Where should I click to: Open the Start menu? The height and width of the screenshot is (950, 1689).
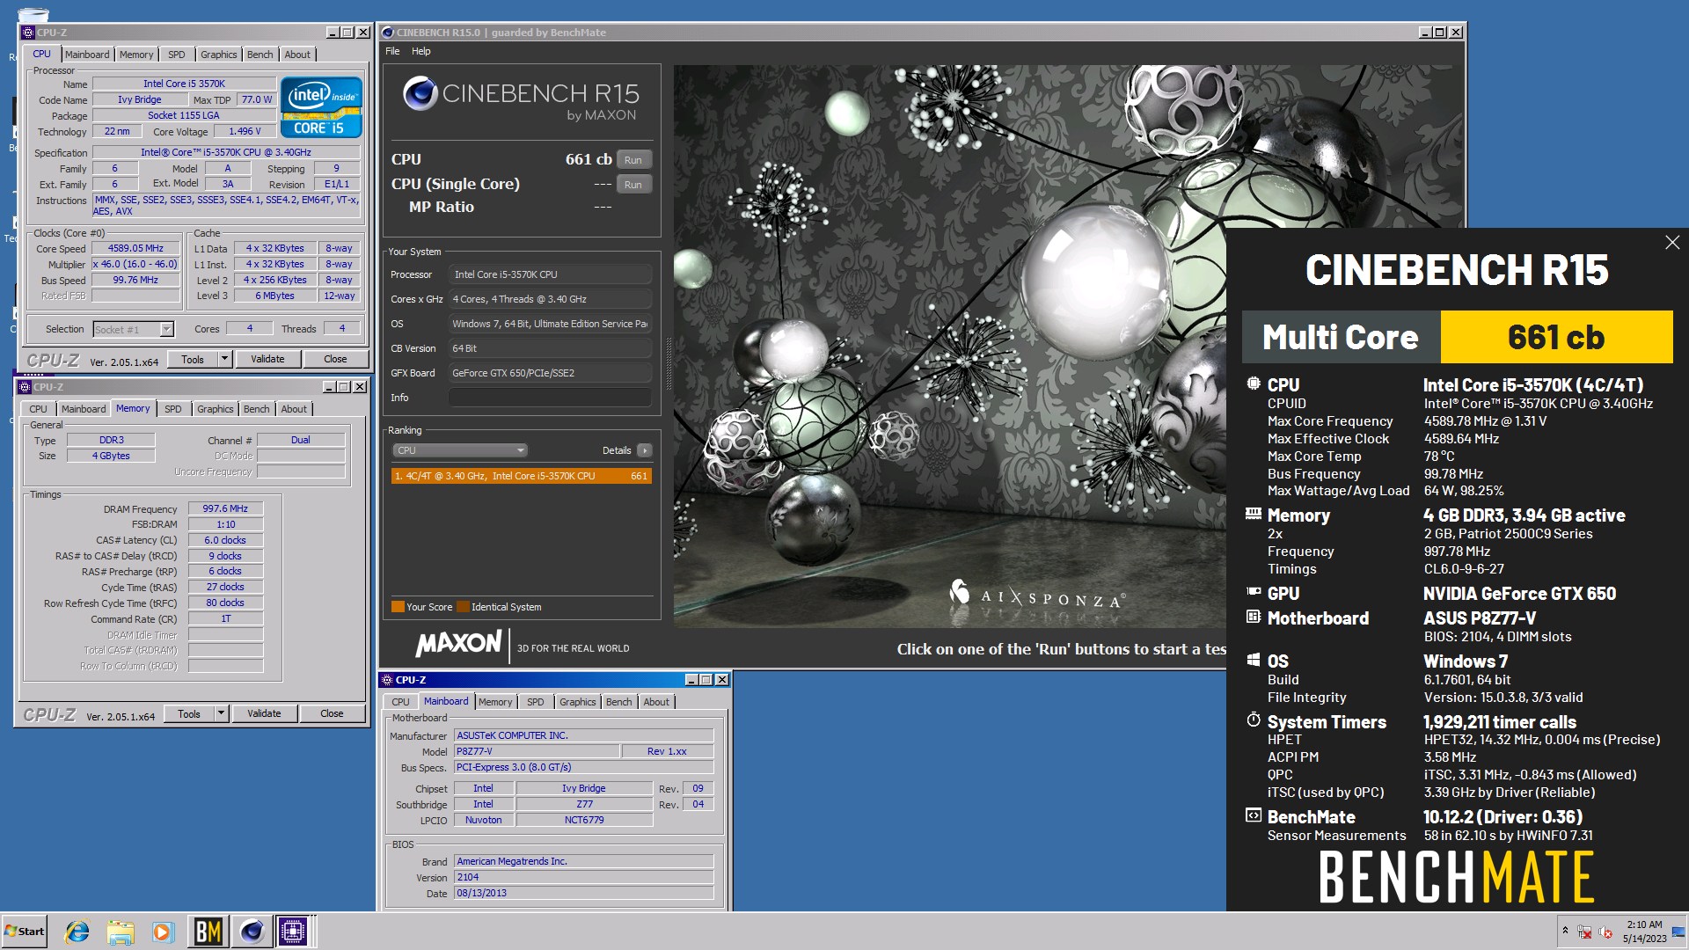point(25,932)
